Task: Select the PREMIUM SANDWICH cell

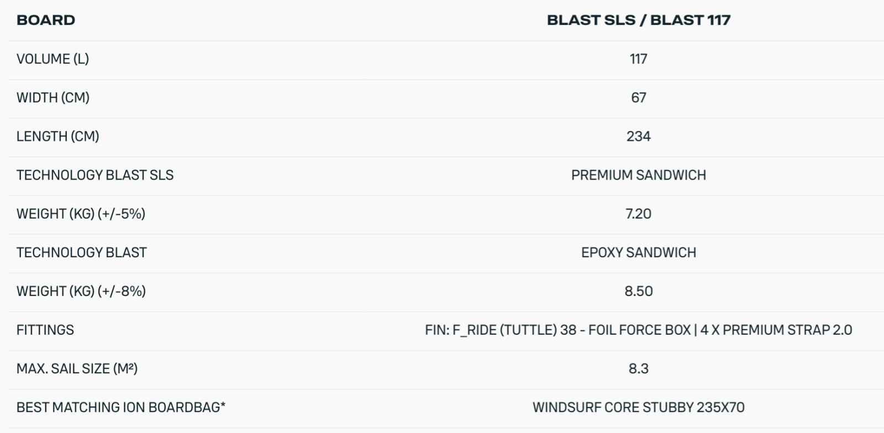Action: tap(638, 175)
